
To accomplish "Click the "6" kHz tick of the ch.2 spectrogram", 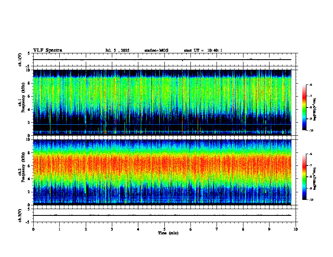I will pos(29,166).
